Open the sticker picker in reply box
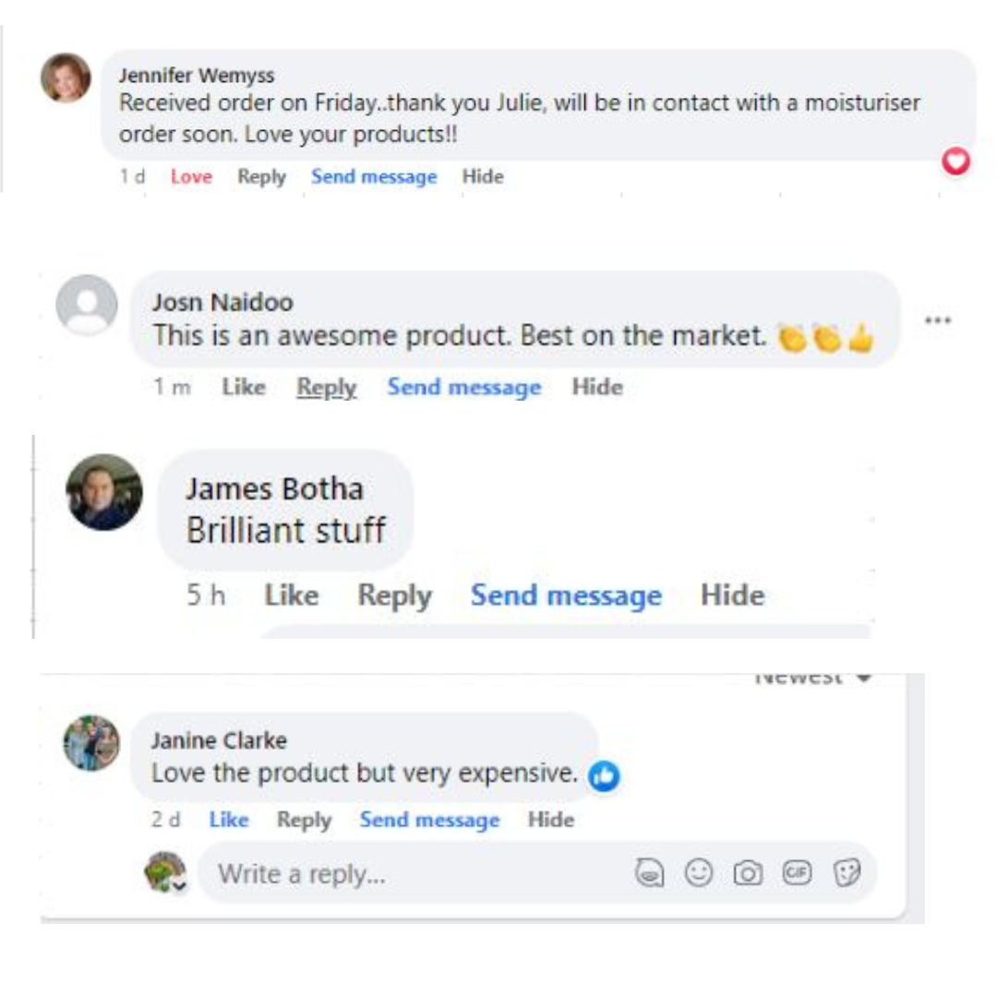 point(846,872)
